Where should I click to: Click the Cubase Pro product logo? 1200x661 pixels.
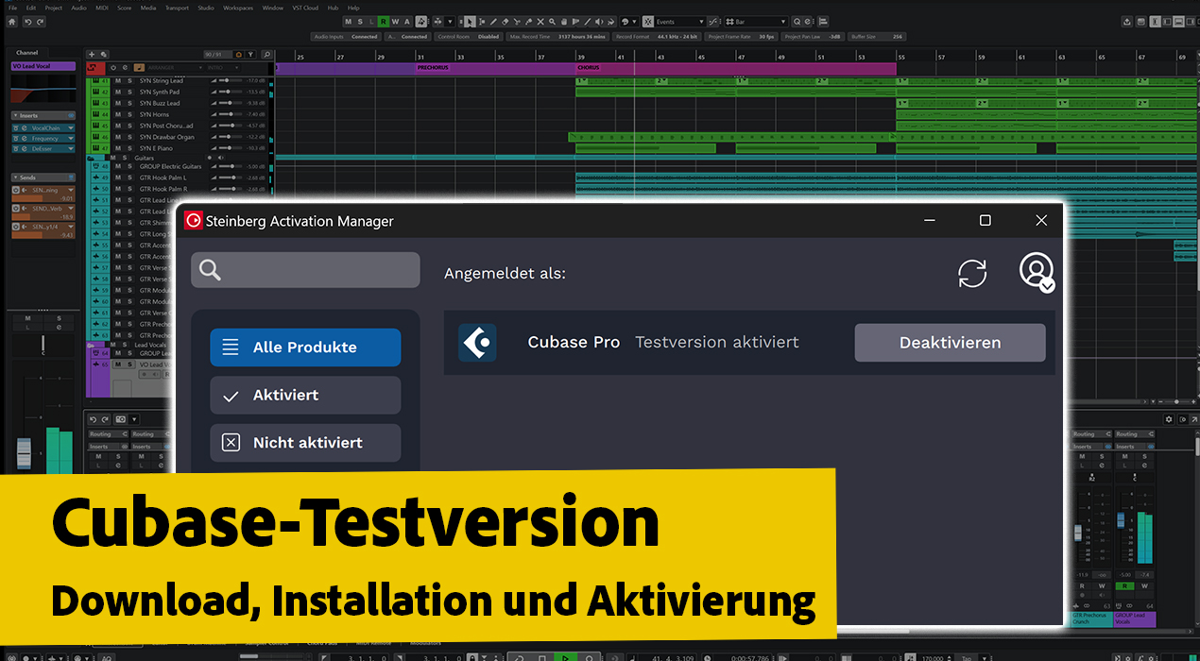click(477, 343)
